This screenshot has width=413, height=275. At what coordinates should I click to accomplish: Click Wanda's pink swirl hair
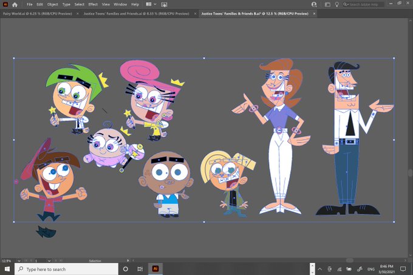140,70
